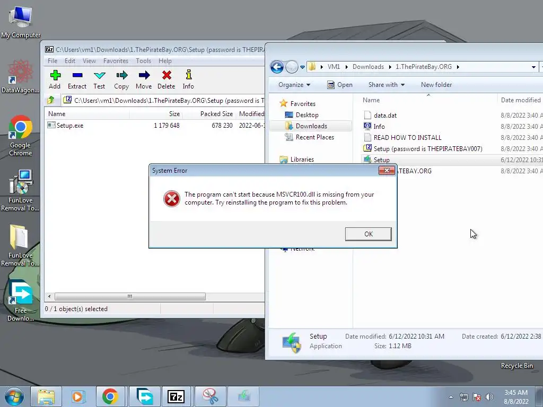This screenshot has width=543, height=407.
Task: Click the Extract icon in 7-Zip
Action: click(77, 79)
